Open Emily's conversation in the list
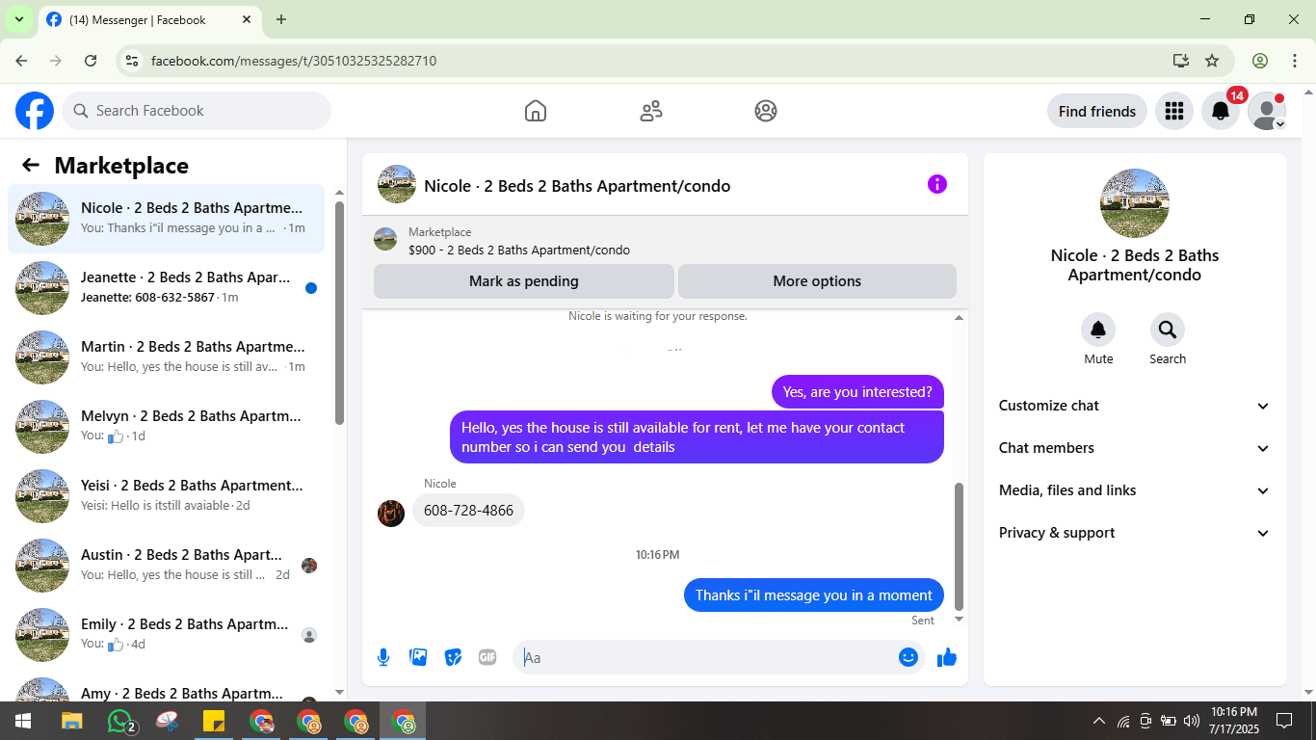This screenshot has width=1316, height=740. [166, 635]
